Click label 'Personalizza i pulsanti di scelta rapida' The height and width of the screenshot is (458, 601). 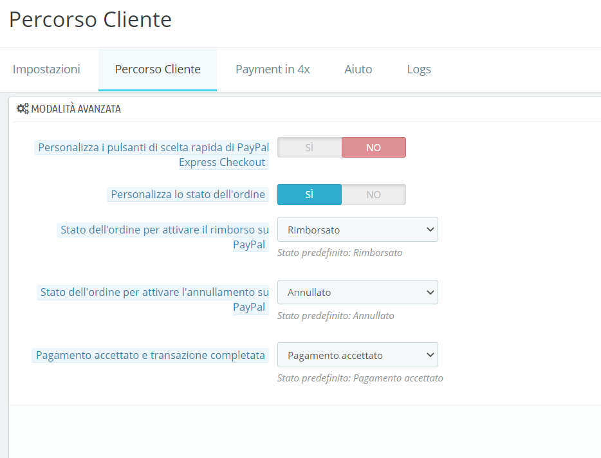(152, 155)
